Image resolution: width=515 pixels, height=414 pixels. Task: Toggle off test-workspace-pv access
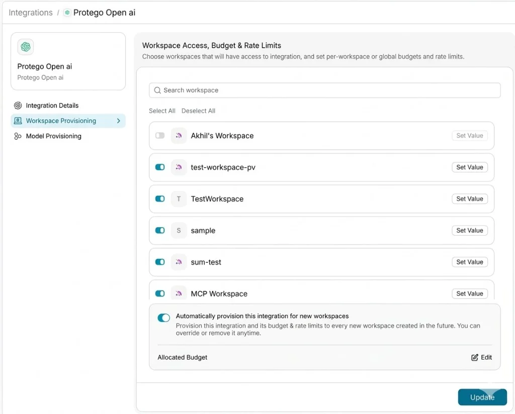click(160, 167)
